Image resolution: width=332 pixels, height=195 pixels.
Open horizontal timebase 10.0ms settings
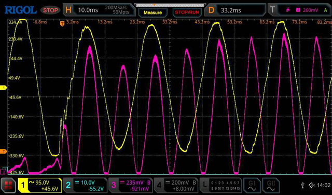(x=99, y=10)
